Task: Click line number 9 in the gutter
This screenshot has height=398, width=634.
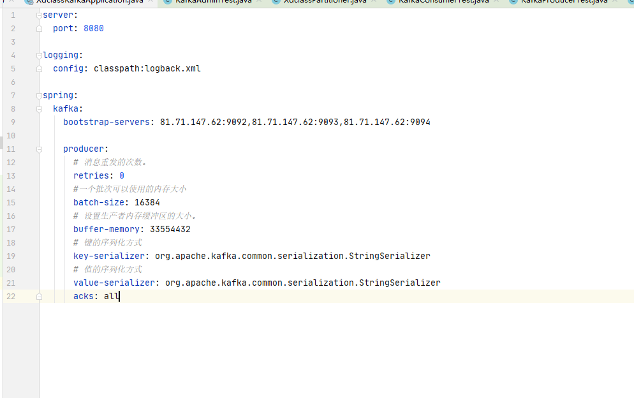Action: pyautogui.click(x=13, y=122)
